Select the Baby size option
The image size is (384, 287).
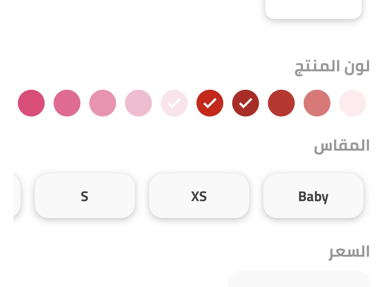pos(313,196)
